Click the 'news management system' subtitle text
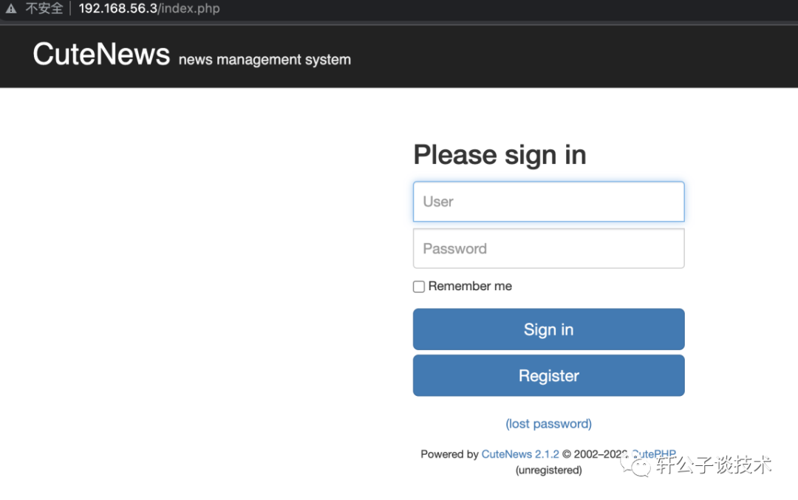Image resolution: width=798 pixels, height=500 pixels. pos(265,60)
